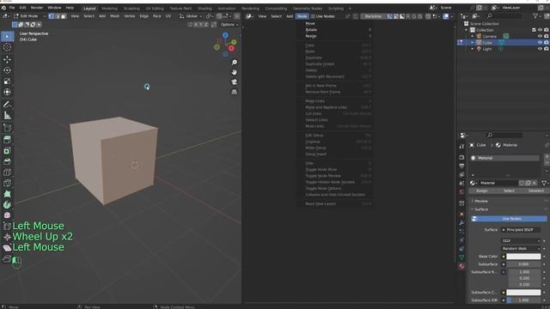
Task: Select the Scale tool in the left toolbar
Action: pyautogui.click(x=7, y=82)
